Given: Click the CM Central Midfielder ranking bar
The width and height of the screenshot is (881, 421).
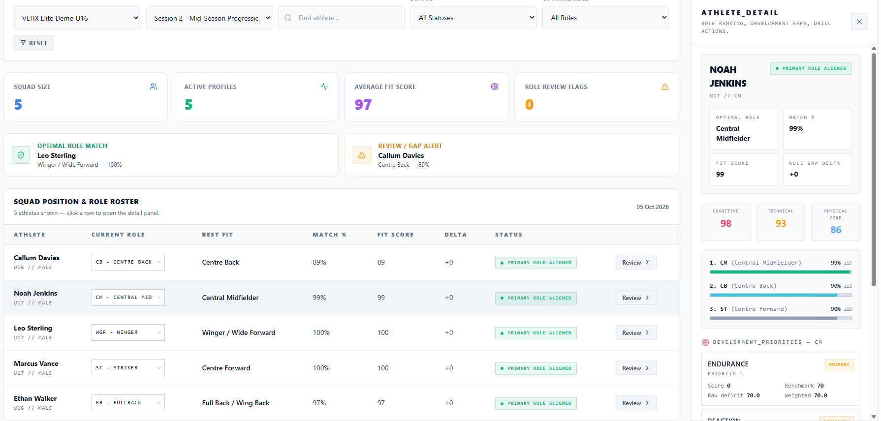Looking at the screenshot, I should point(781,272).
